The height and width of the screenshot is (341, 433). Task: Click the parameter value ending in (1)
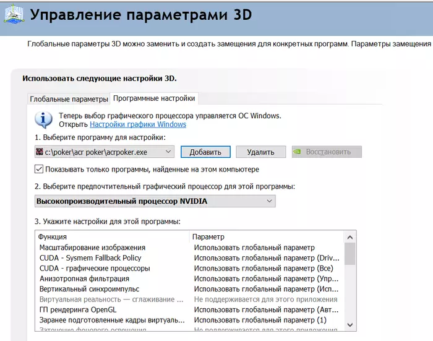click(x=260, y=320)
